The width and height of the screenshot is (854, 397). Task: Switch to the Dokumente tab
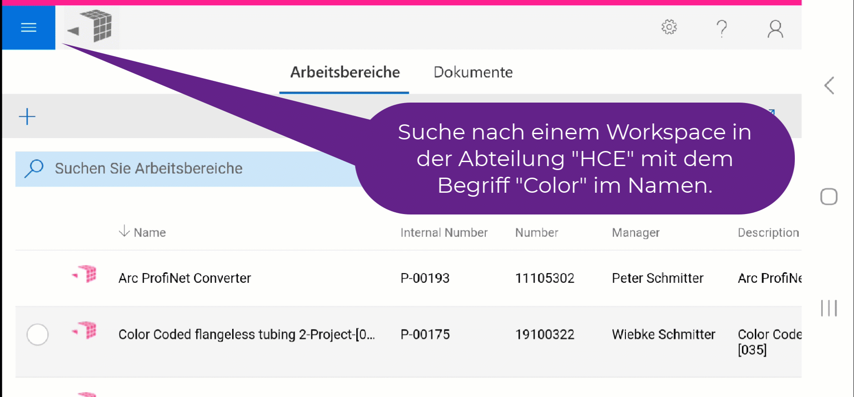pos(473,72)
